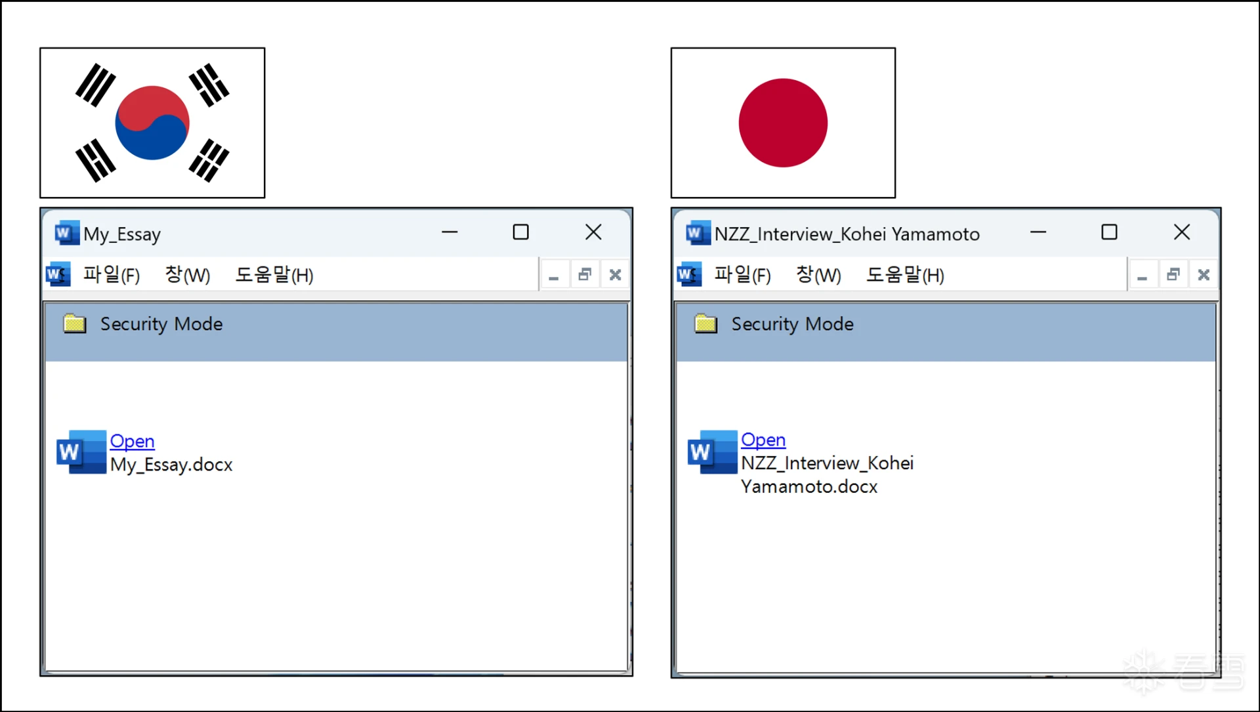Screen dimensions: 1260x712
Task: Open 창(W) menu in My_Essay window
Action: (x=187, y=274)
